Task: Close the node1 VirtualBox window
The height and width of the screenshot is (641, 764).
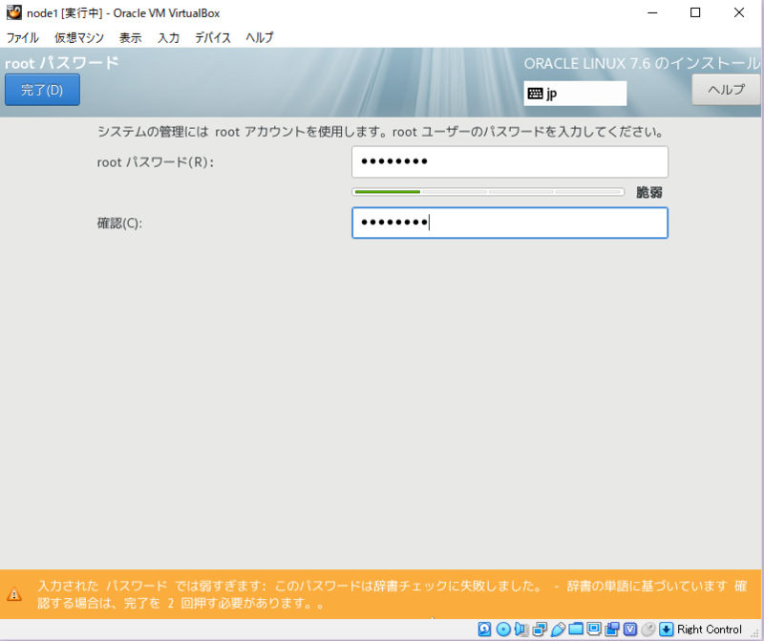Action: (x=739, y=12)
